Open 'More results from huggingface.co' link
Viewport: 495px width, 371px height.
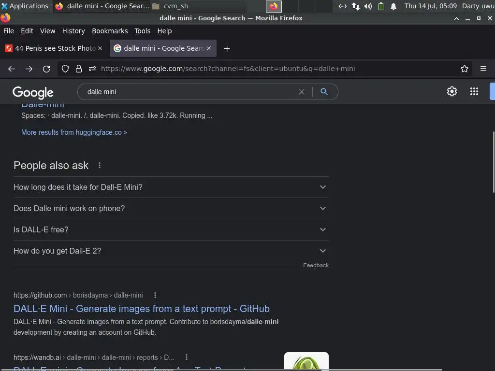[x=74, y=132]
